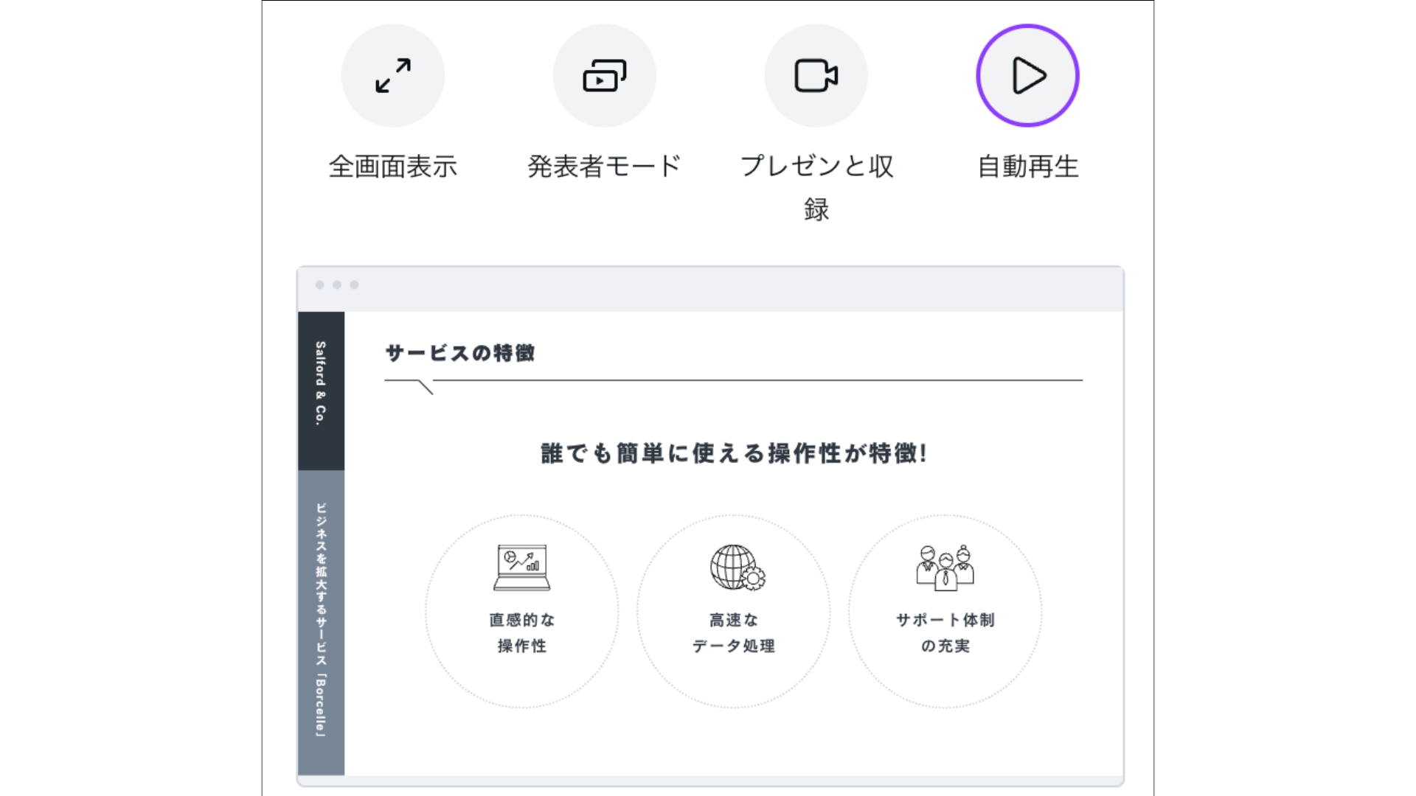Click the サービスの特徴 slide heading

point(460,353)
